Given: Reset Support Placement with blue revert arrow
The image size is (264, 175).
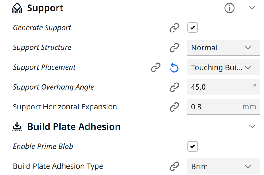Looking at the screenshot, I should (x=174, y=67).
